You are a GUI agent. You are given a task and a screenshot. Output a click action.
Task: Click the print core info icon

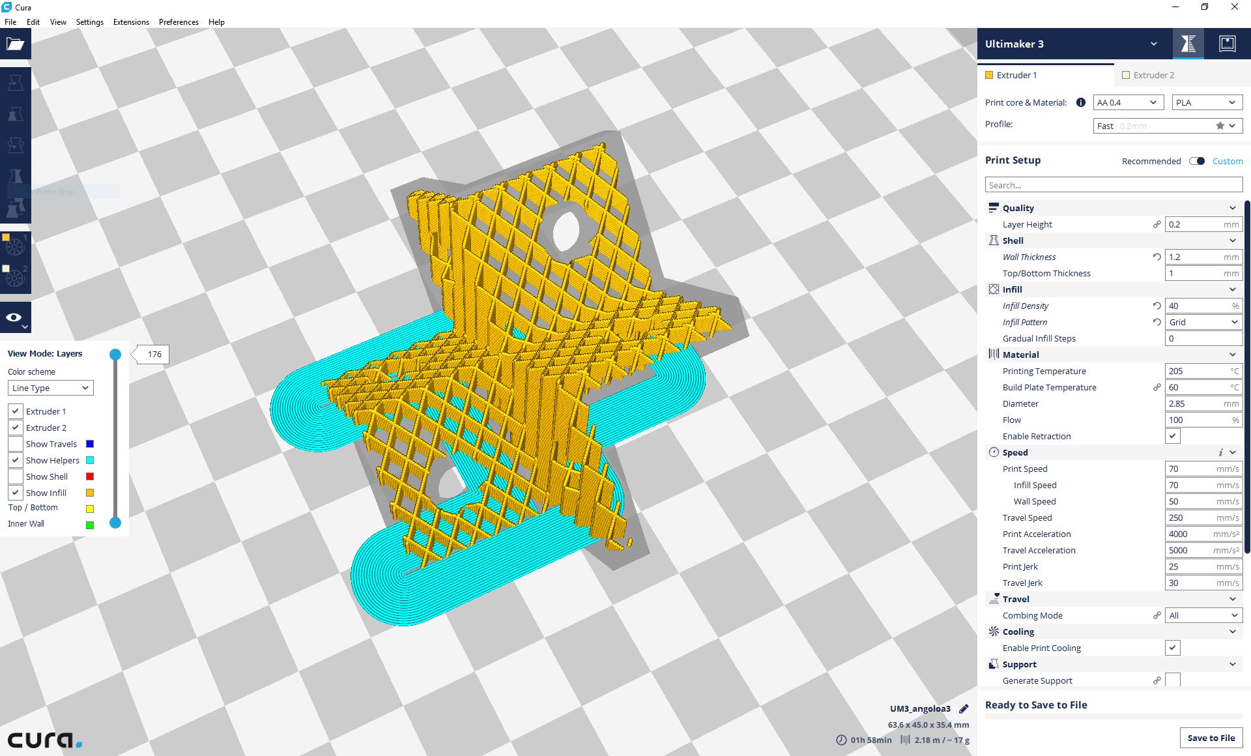[1081, 102]
